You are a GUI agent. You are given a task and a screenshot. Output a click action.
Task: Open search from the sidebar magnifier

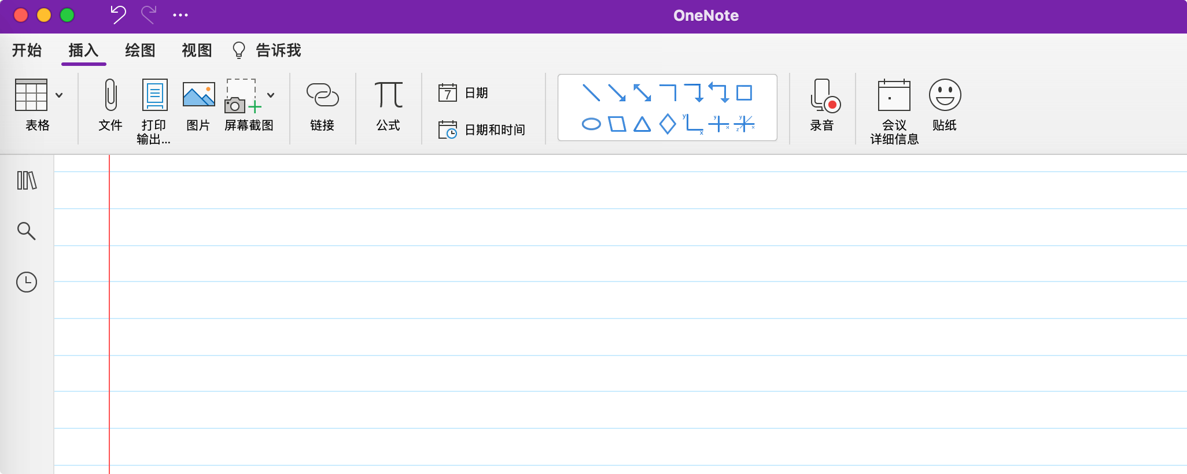click(x=27, y=231)
